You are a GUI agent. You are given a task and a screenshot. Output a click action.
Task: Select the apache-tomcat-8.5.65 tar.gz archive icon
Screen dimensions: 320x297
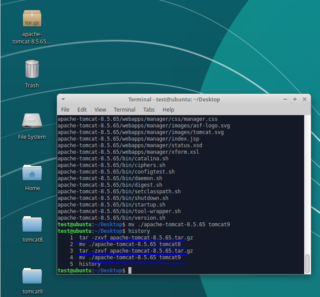[32, 18]
